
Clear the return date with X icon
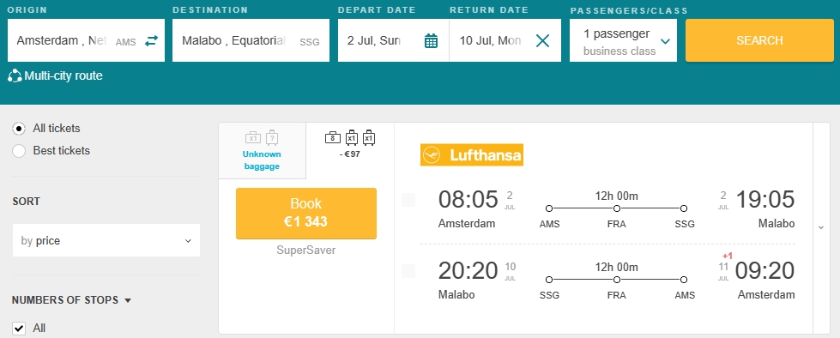click(x=542, y=40)
